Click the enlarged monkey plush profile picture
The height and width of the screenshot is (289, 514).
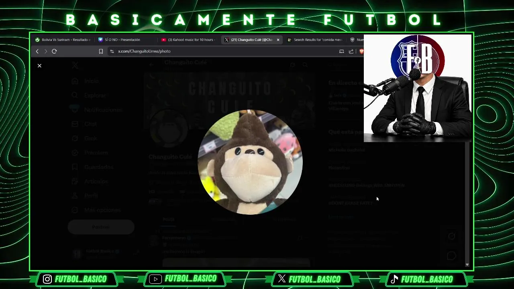pos(250,162)
